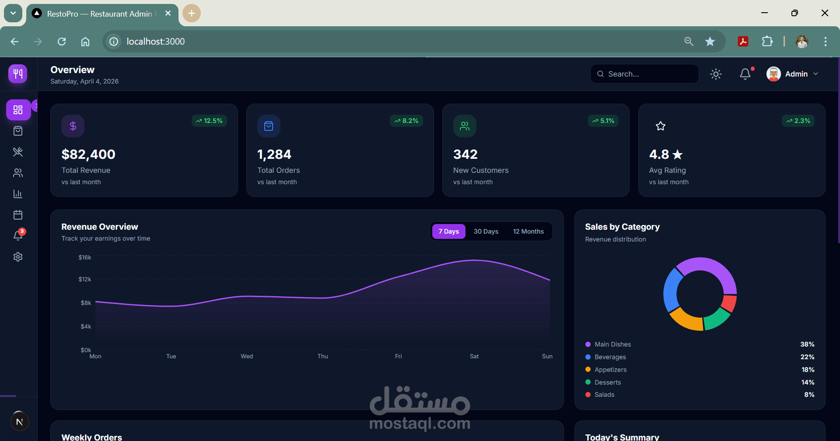Viewport: 840px width, 441px height.
Task: Click the 5.1% growth badge
Action: [603, 121]
